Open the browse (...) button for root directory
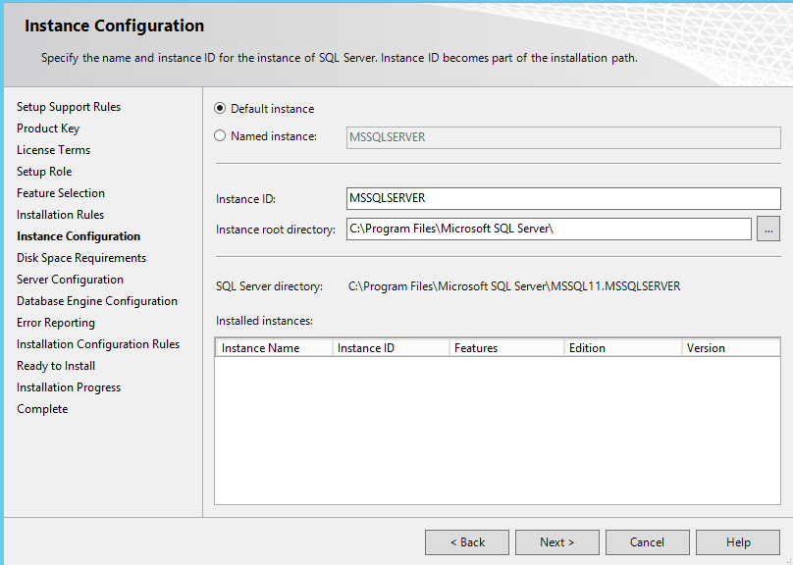 [x=768, y=230]
